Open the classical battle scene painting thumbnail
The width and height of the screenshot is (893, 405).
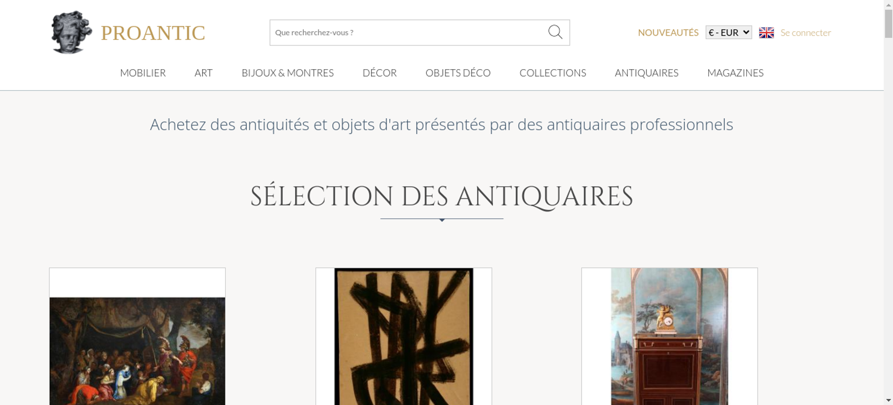(137, 351)
